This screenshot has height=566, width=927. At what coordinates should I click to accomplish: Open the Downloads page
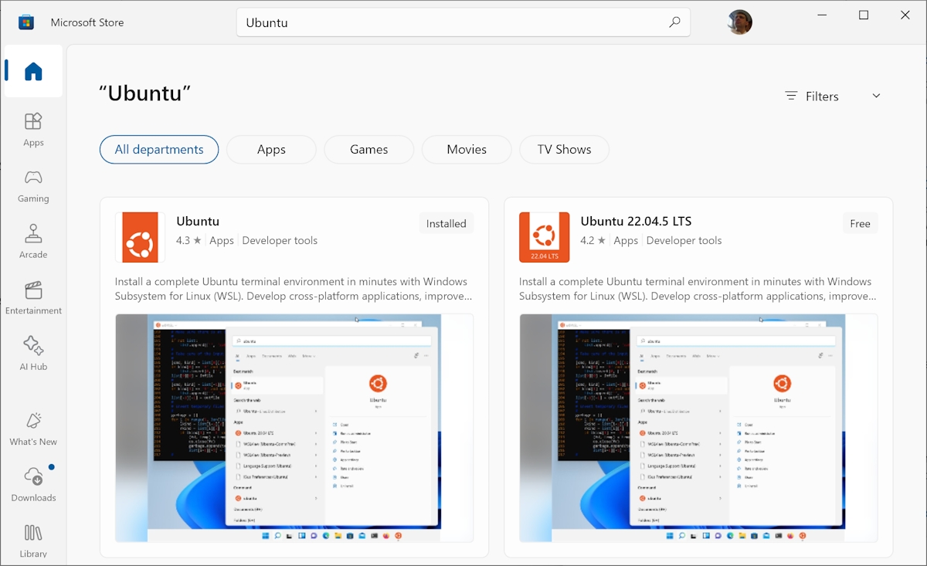33,485
